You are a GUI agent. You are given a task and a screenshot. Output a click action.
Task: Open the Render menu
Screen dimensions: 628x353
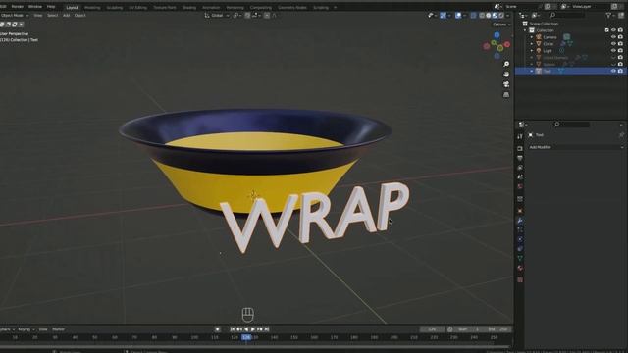tap(18, 7)
